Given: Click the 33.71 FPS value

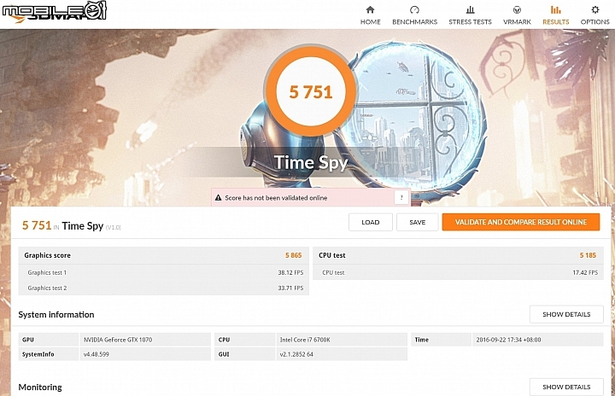Looking at the screenshot, I should point(290,288).
